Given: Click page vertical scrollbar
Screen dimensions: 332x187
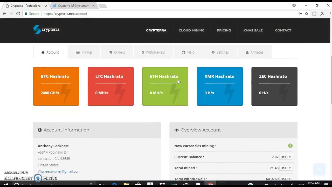Looking at the screenshot, I should [331, 81].
